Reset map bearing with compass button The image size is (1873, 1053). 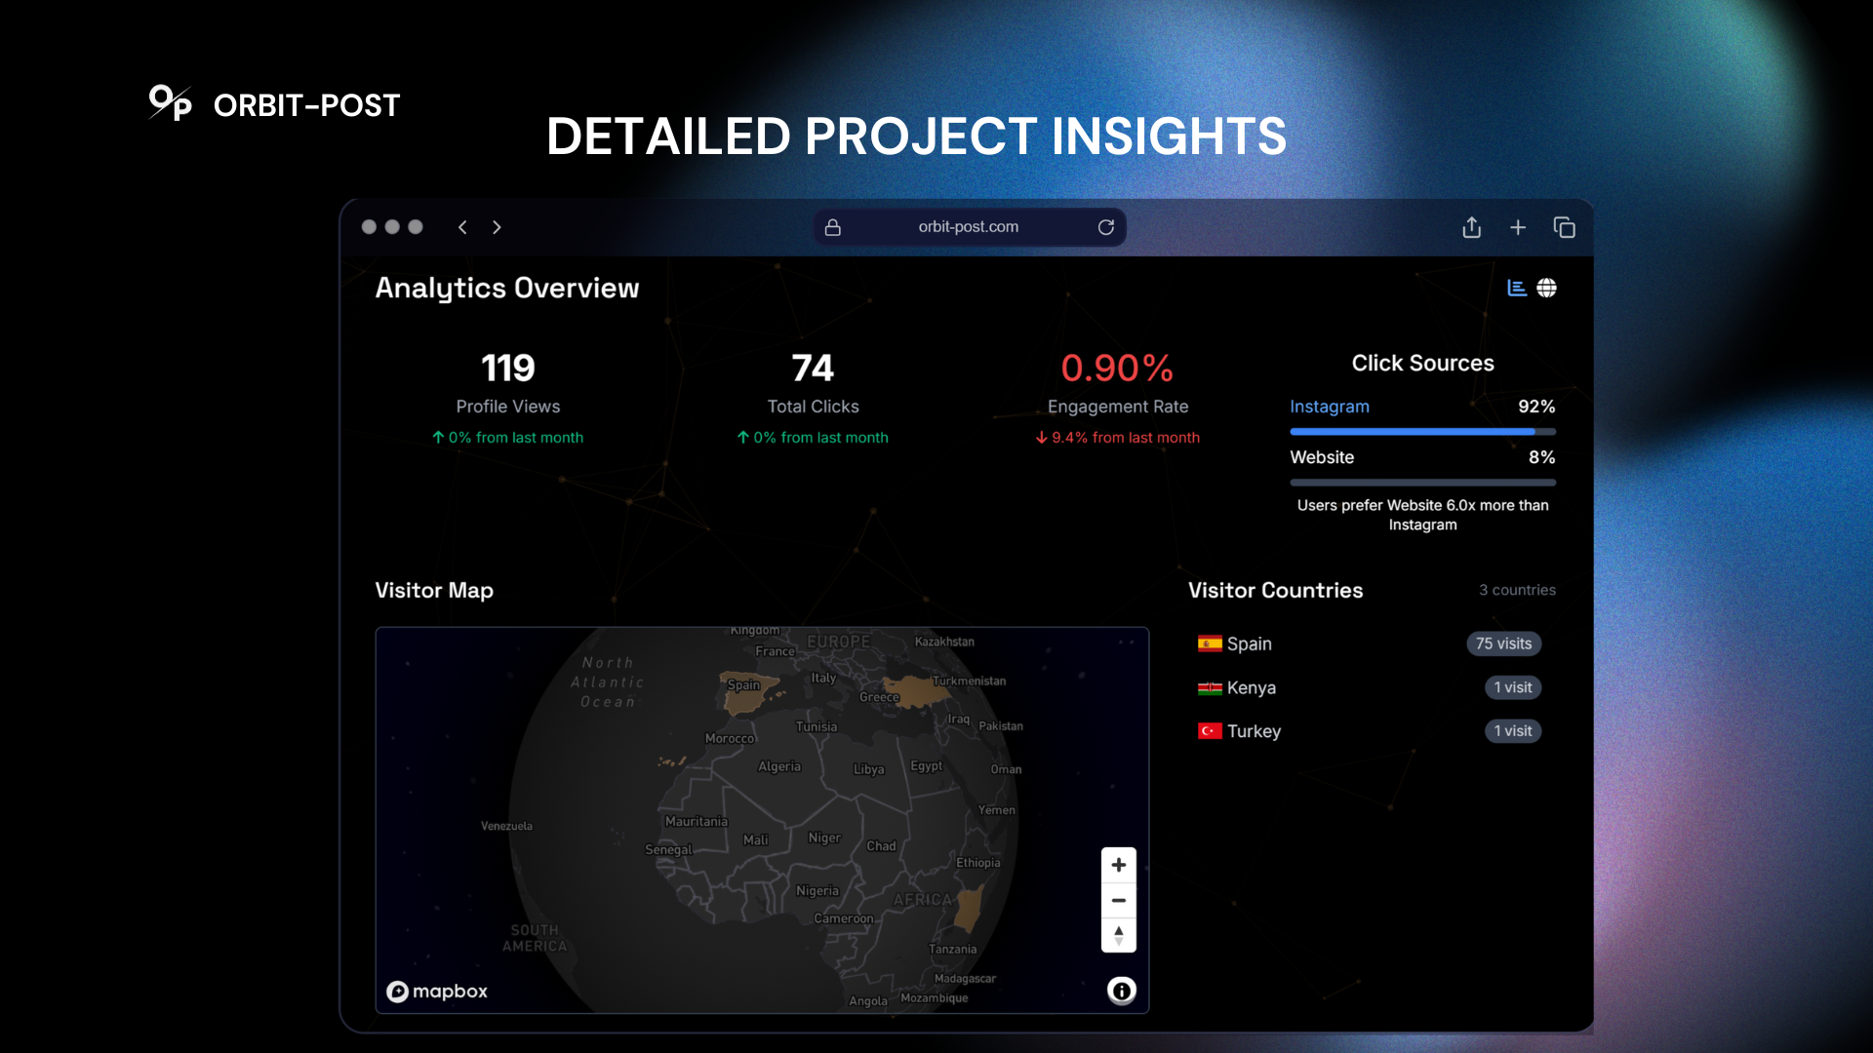pos(1118,935)
